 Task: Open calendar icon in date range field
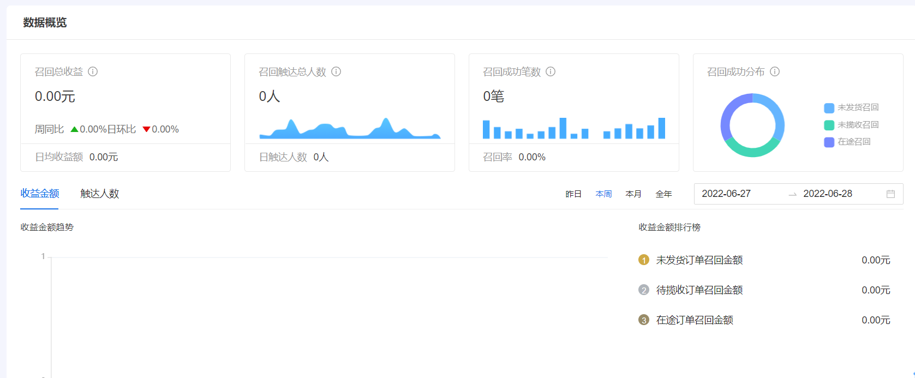coord(890,194)
